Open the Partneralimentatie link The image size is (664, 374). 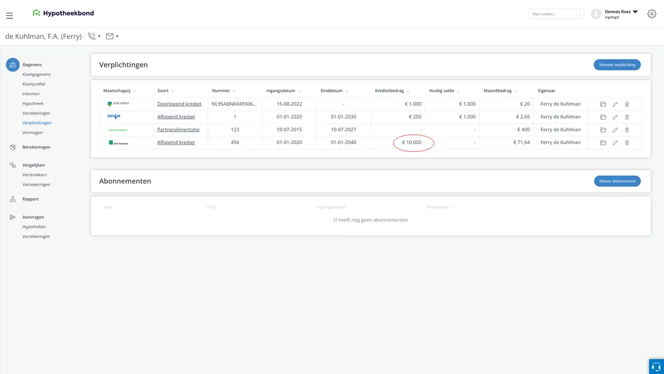pyautogui.click(x=178, y=130)
